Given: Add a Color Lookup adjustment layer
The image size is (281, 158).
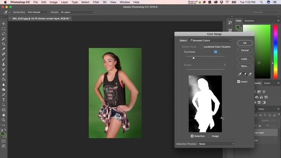Looking at the screenshot, I should click(x=266, y=97).
